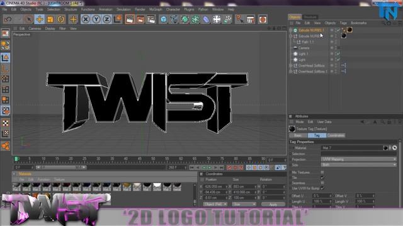Click the selected texture tag on Extrude NURBS.1

(349, 30)
